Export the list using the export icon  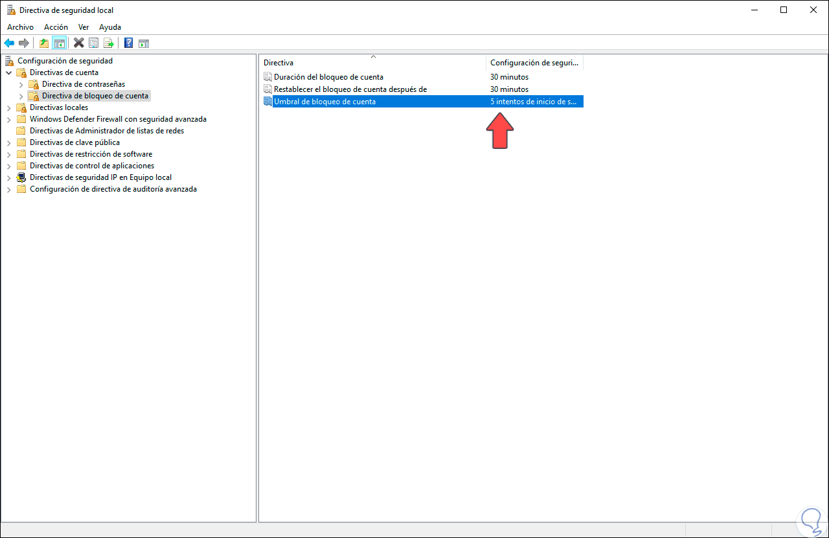pos(109,43)
